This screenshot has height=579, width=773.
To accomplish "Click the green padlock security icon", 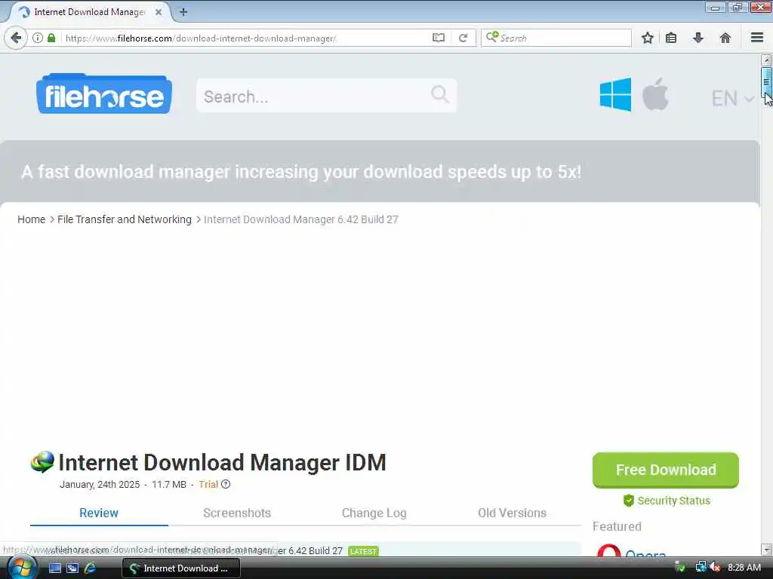I will pos(51,38).
